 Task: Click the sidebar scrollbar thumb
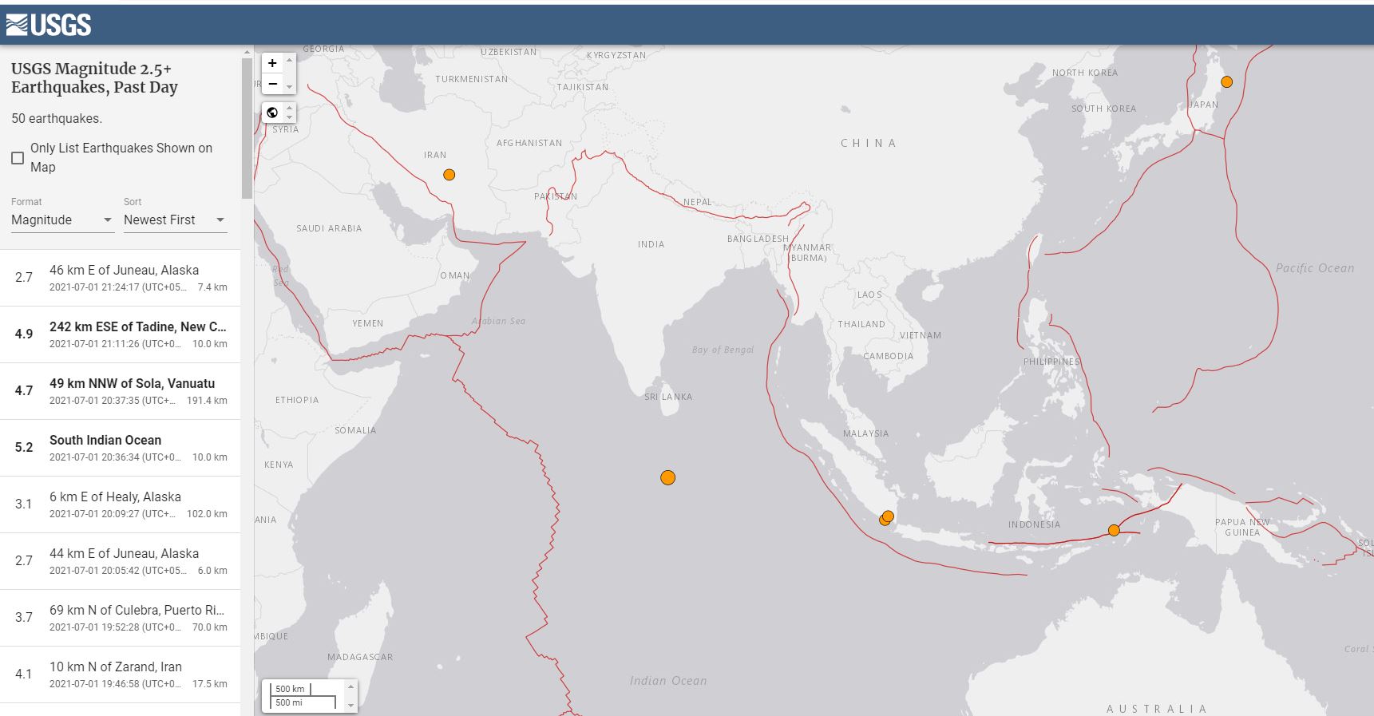pos(247,128)
